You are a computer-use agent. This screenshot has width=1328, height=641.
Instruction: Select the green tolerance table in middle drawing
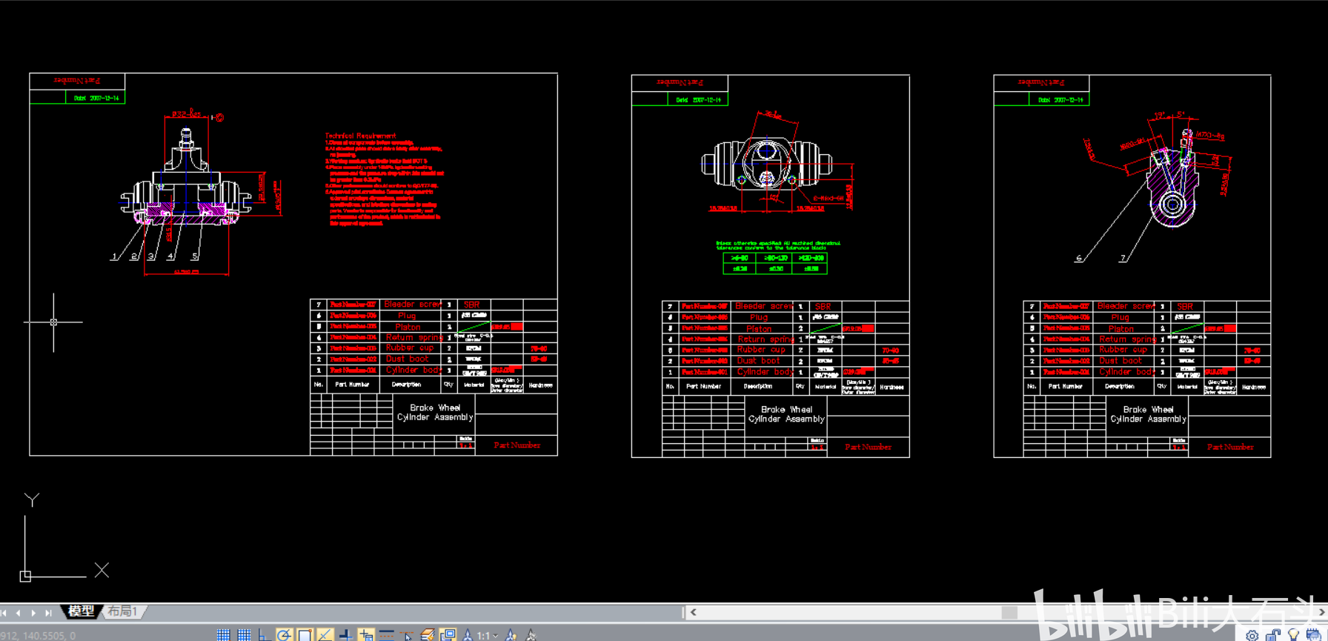click(x=774, y=263)
